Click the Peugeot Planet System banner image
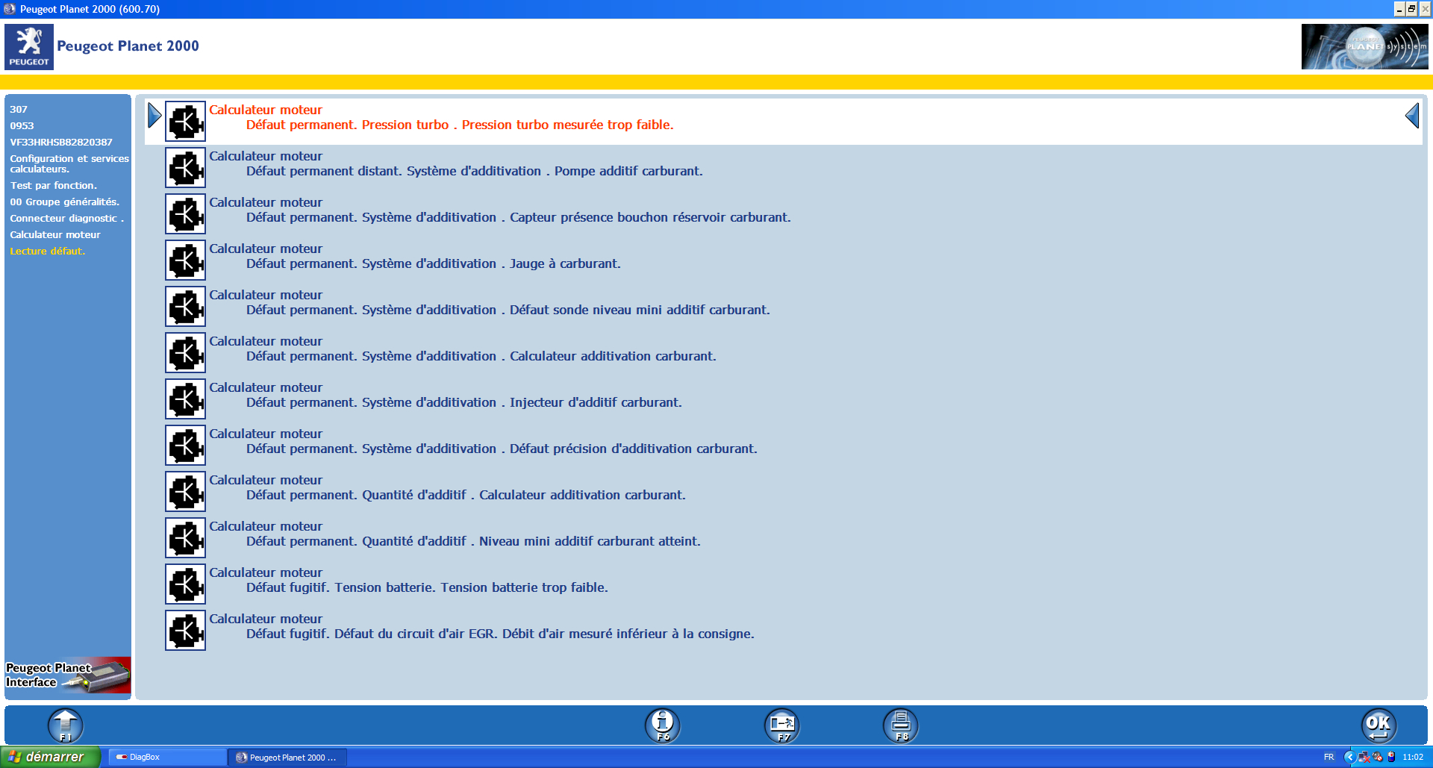Screen dimensions: 1433x768 [1365, 46]
